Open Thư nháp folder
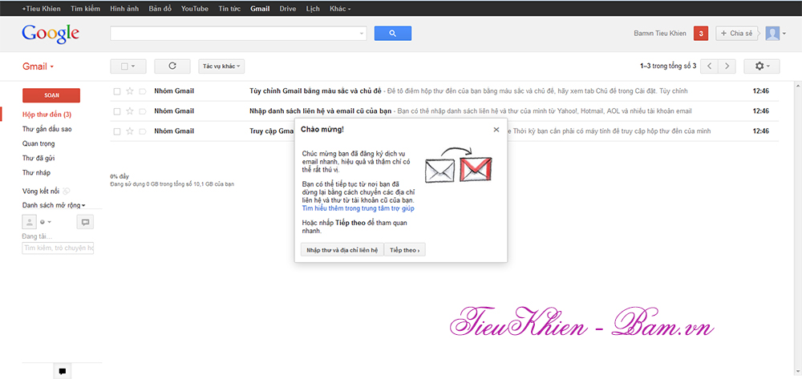 (x=36, y=172)
